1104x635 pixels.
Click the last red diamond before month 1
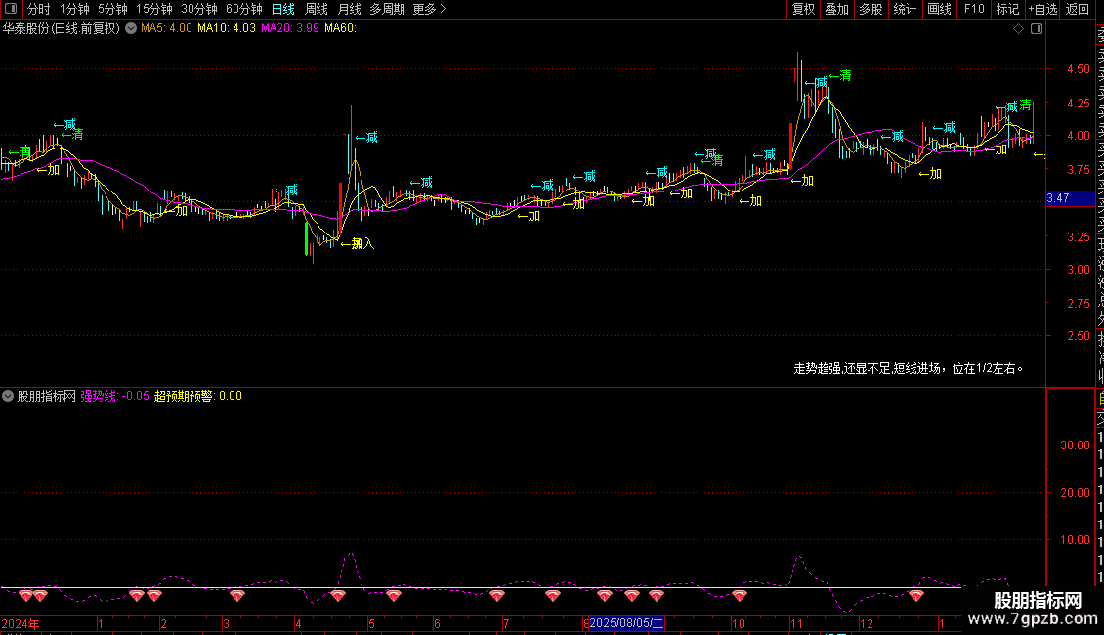[x=916, y=596]
